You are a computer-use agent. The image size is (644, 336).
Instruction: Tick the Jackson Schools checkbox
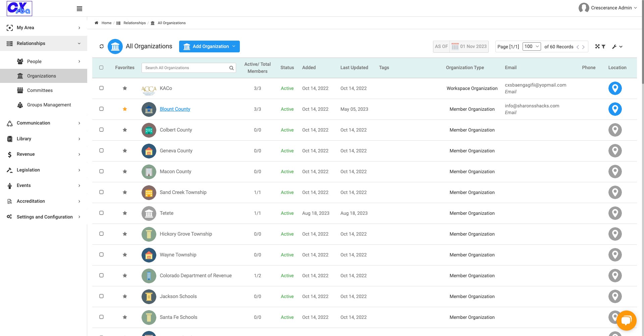click(x=101, y=296)
